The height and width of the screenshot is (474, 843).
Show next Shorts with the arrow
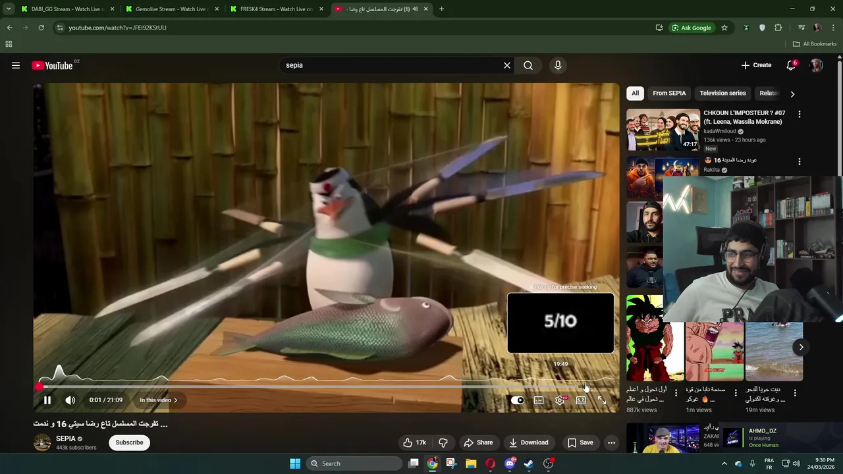801,347
